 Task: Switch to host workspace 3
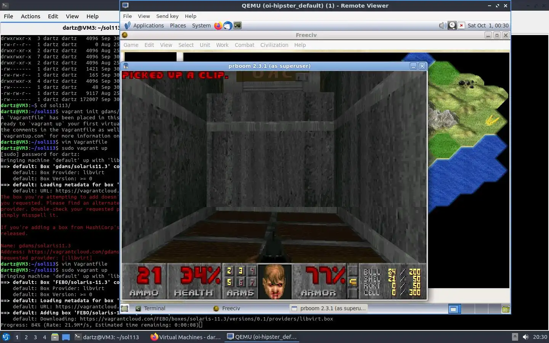click(x=35, y=337)
